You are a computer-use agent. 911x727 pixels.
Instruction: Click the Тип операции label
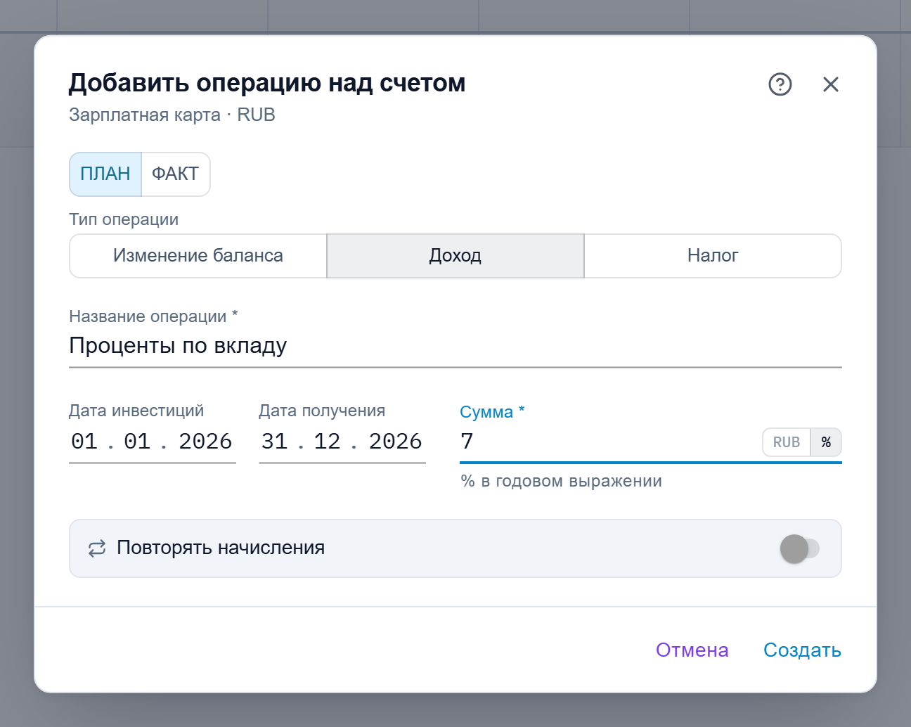(x=124, y=219)
